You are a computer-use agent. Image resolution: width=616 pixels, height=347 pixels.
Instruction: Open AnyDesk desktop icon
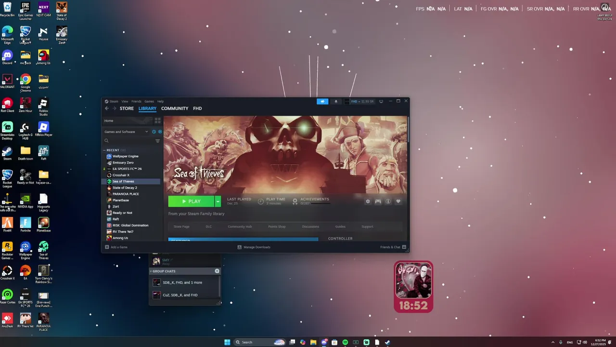(7, 320)
